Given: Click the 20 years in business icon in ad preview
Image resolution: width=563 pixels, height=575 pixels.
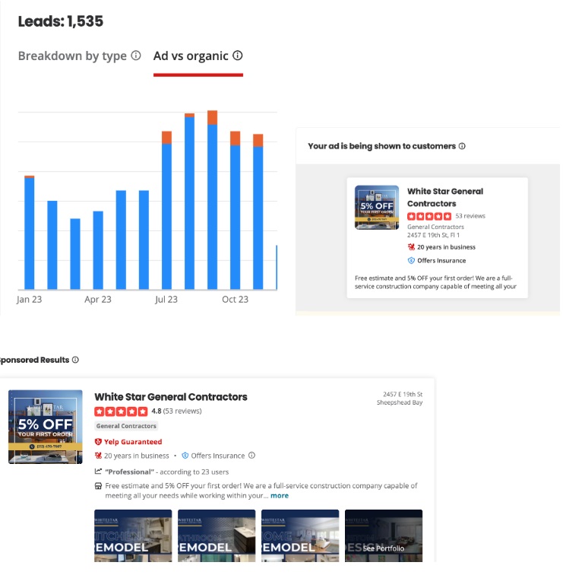Looking at the screenshot, I should pos(411,246).
